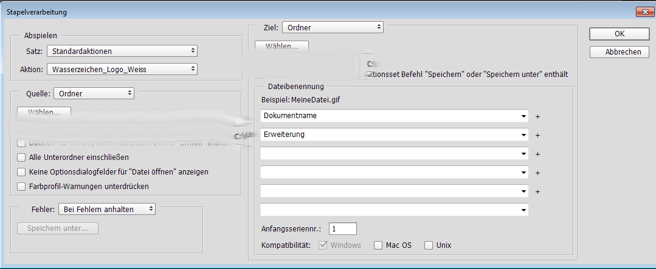Viewport: 656px width, 269px height.
Task: Click the Abbrechen button
Action: 619,52
